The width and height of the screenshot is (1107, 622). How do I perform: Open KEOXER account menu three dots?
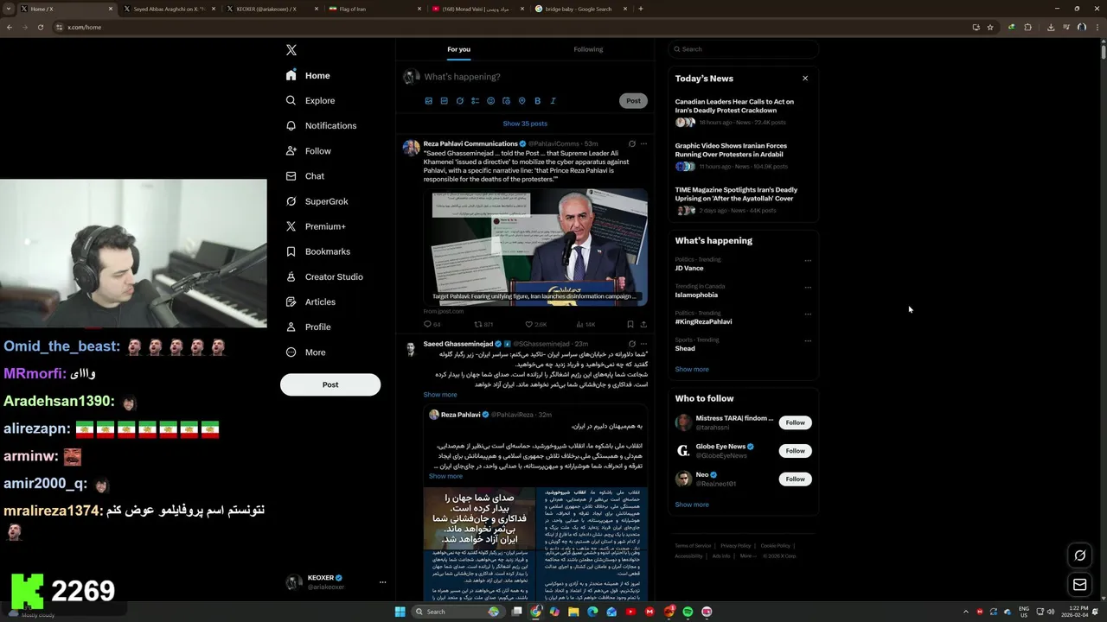[x=382, y=582]
